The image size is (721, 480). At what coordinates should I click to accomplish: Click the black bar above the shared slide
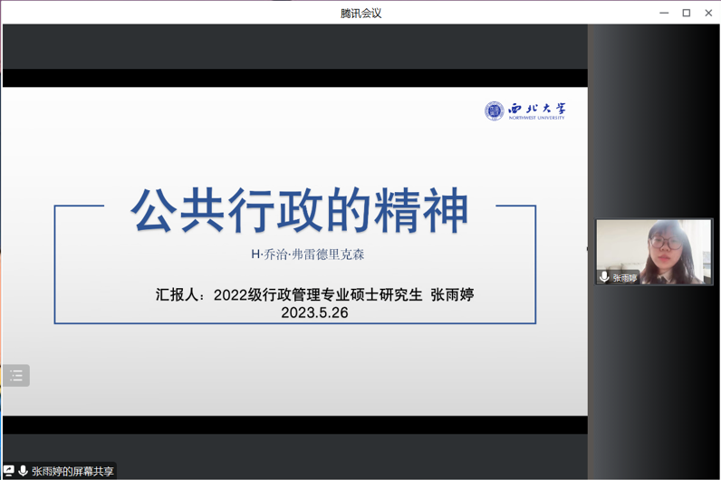[294, 78]
